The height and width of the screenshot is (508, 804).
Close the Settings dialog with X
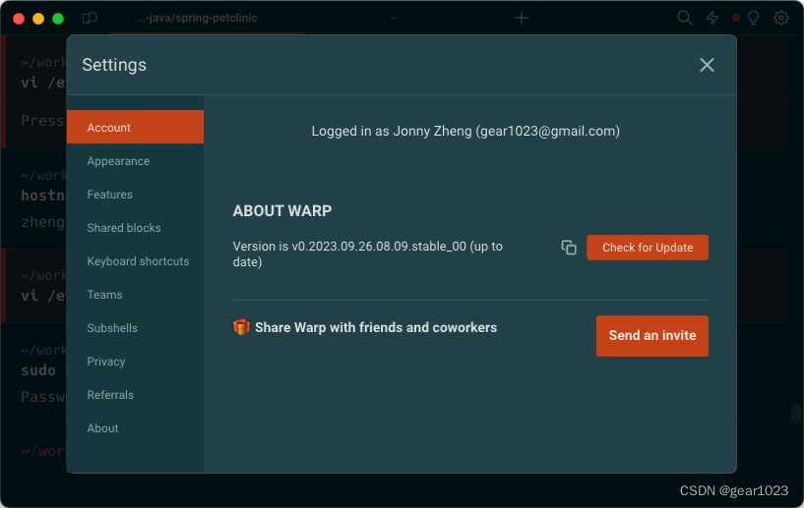pyautogui.click(x=707, y=65)
